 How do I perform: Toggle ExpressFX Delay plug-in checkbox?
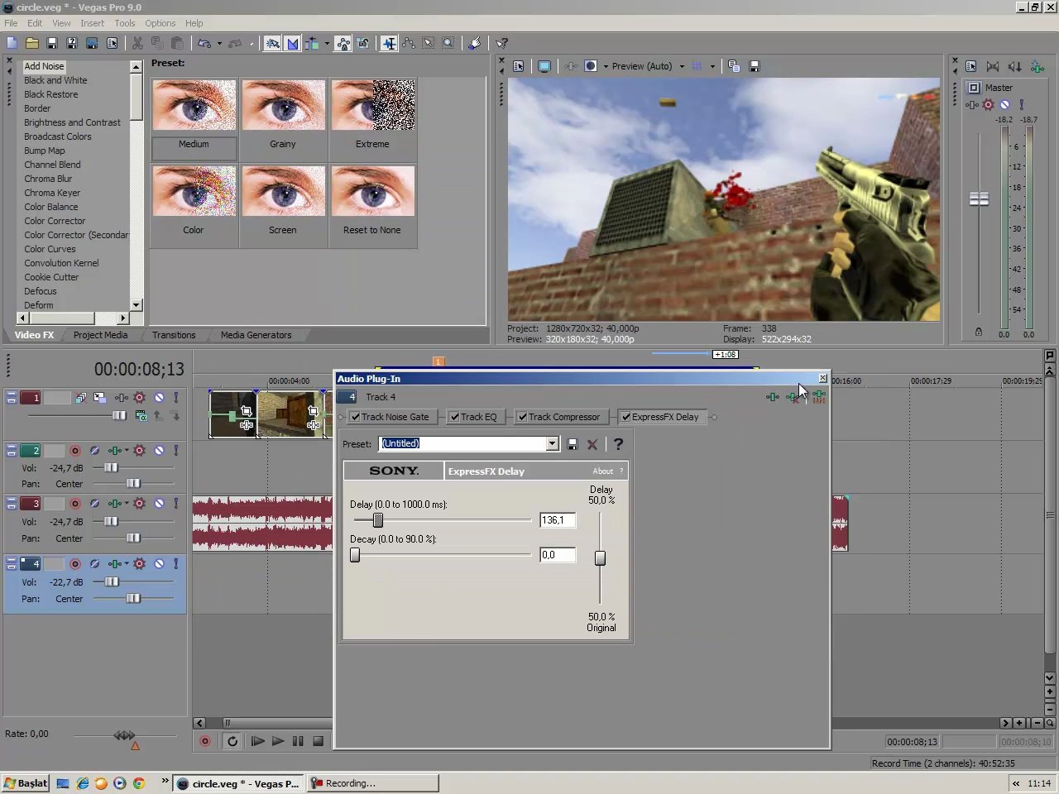[x=625, y=417]
